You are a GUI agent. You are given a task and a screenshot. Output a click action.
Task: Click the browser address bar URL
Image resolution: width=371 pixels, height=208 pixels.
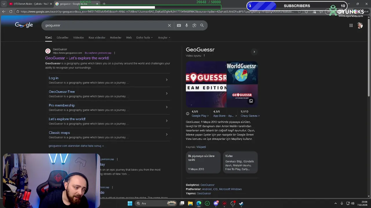(x=157, y=12)
